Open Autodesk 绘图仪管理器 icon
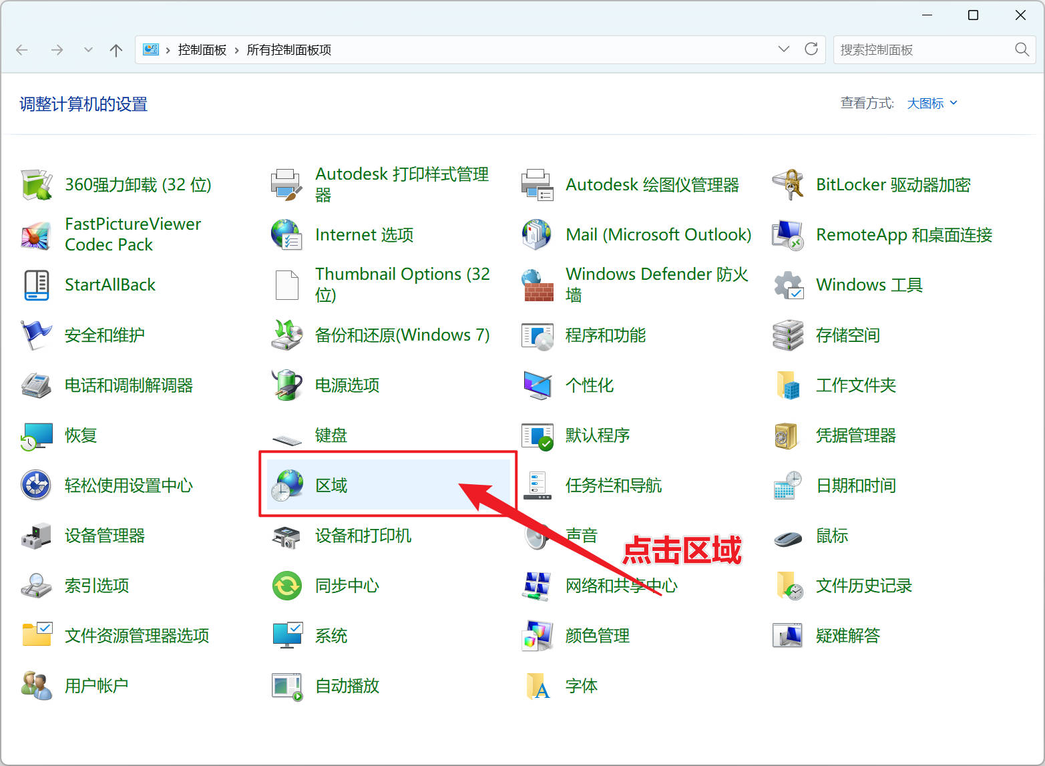The width and height of the screenshot is (1045, 766). point(538,185)
